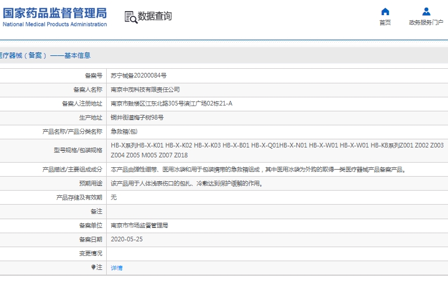Click the 生产地址 row label
448x281 pixels.
tap(90, 118)
